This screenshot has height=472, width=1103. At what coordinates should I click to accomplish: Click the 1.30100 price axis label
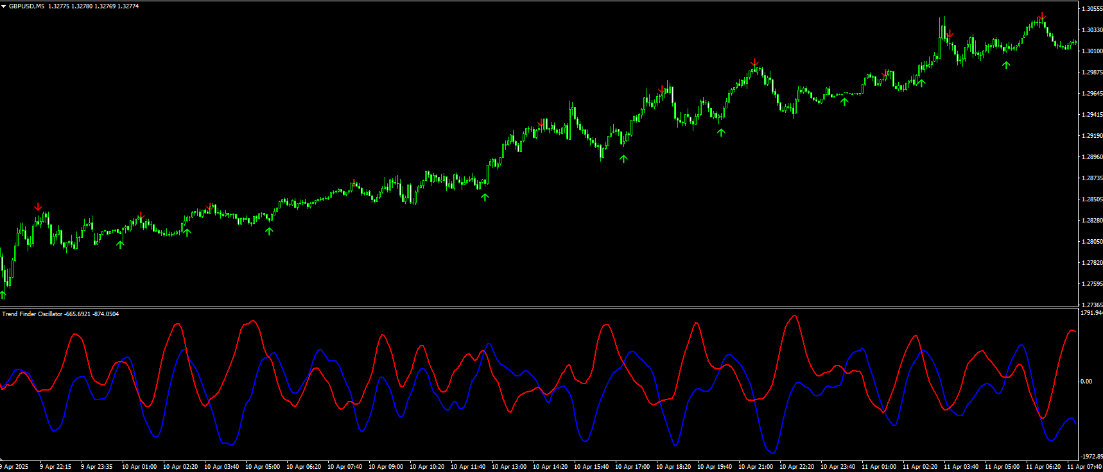[1091, 51]
